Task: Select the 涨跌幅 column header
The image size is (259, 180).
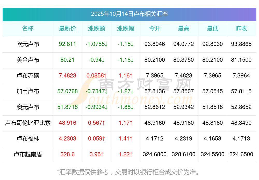Action: [x=126, y=28]
